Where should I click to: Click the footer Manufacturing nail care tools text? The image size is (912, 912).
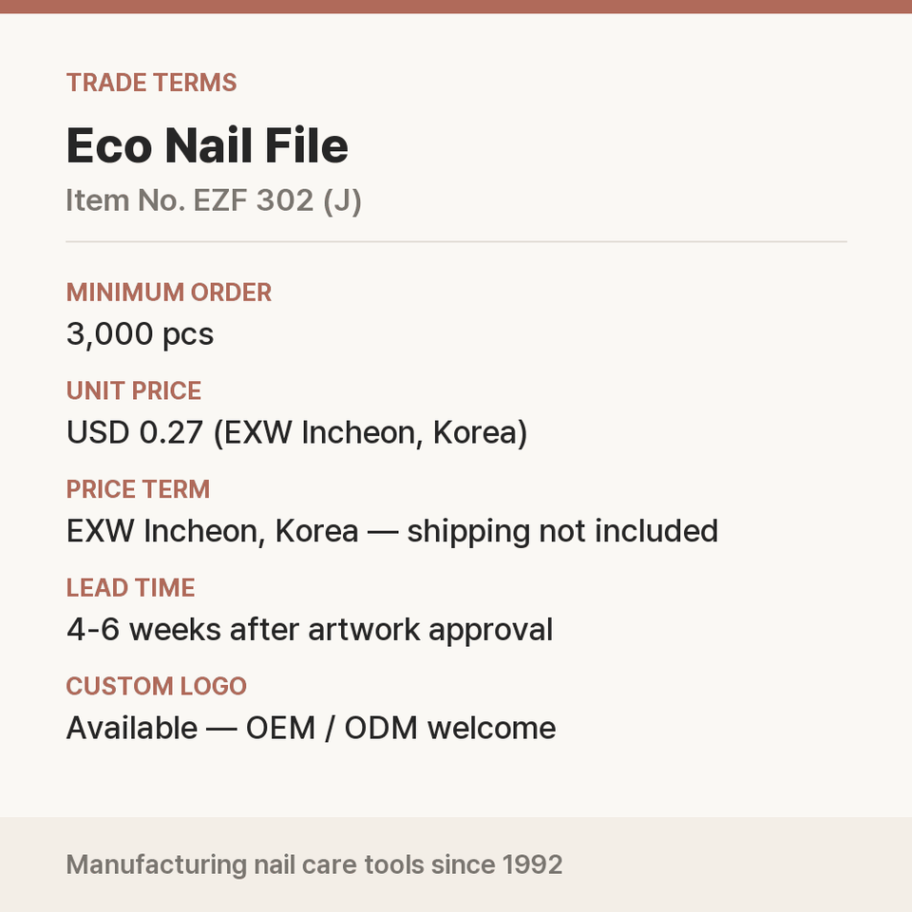pyautogui.click(x=314, y=864)
